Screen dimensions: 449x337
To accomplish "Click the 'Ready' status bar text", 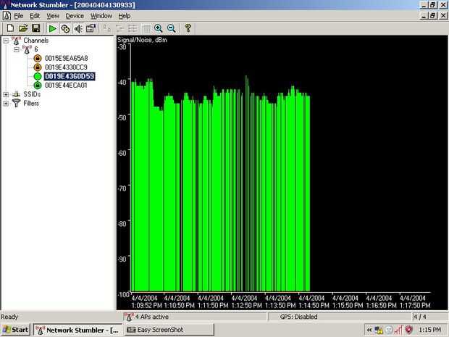I will coord(9,317).
